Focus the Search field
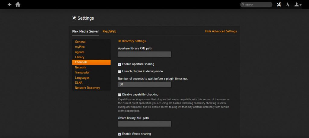 click(x=256, y=5)
